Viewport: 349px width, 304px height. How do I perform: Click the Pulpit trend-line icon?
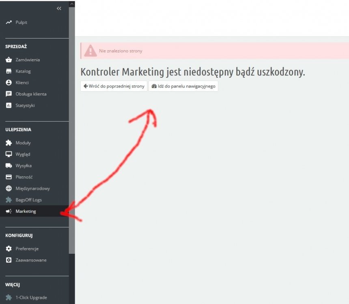(9, 22)
